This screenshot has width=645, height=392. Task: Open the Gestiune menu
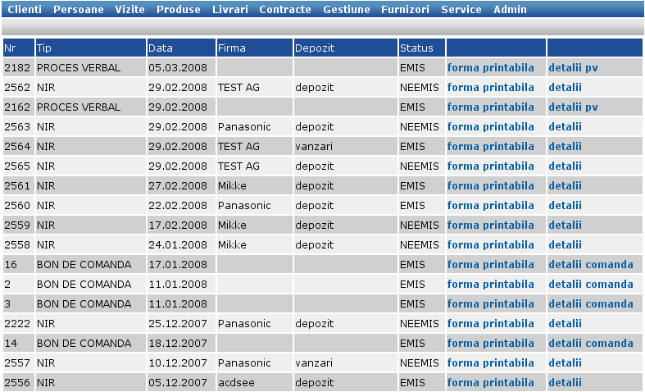pyautogui.click(x=347, y=9)
